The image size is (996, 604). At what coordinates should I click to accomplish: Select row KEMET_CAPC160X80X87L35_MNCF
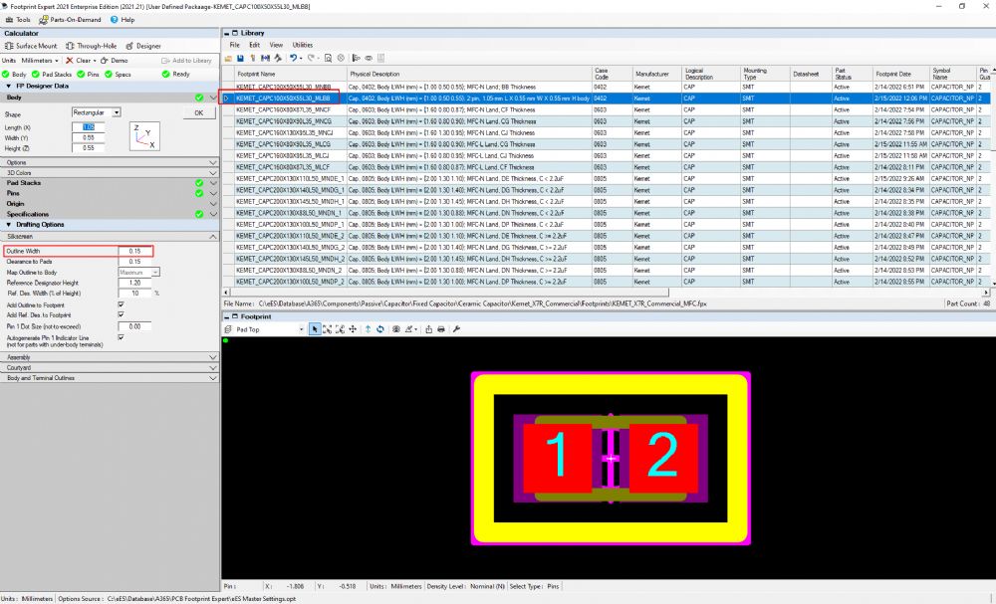tap(607, 109)
